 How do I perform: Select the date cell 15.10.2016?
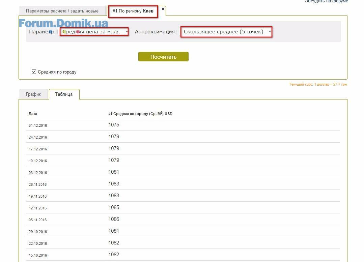(38, 256)
